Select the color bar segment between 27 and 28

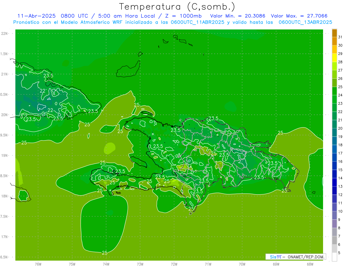(334, 66)
